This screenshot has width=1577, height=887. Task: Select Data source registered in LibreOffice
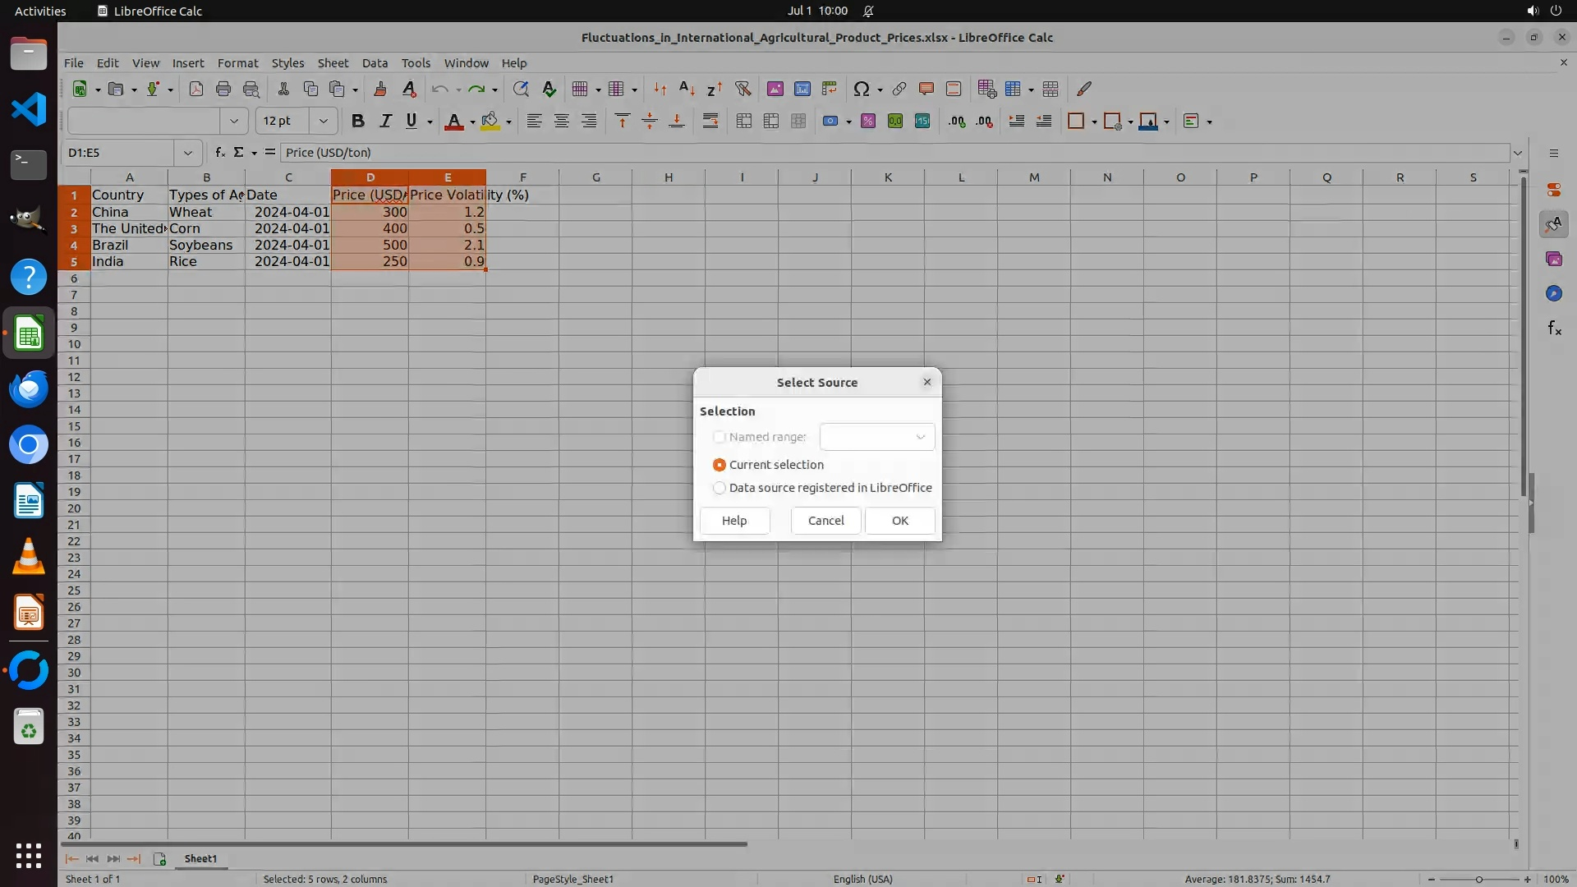pyautogui.click(x=720, y=488)
